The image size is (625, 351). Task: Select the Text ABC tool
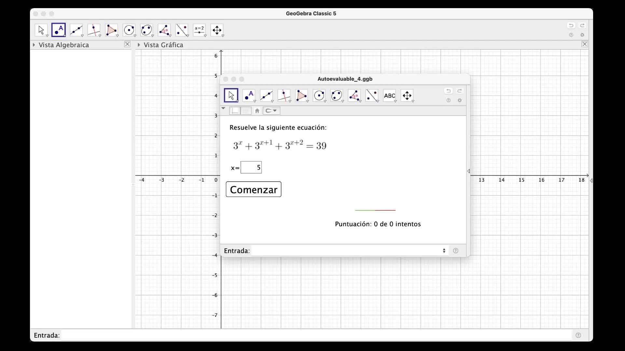click(x=389, y=96)
